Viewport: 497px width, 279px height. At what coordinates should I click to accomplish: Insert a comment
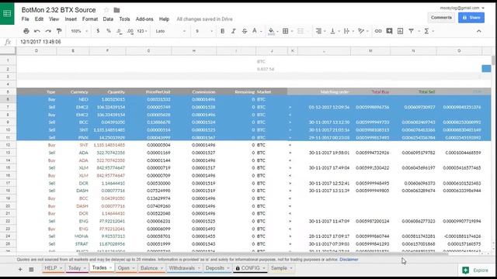[x=389, y=31]
